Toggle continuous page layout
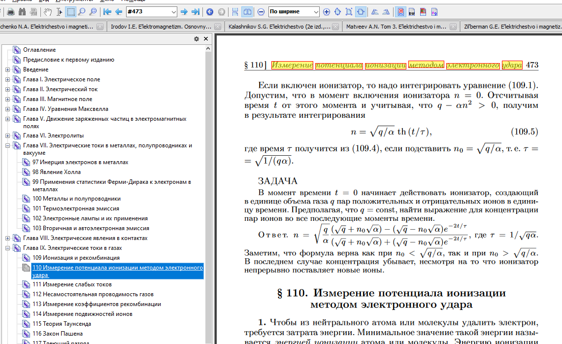This screenshot has height=344, width=562. [x=235, y=12]
